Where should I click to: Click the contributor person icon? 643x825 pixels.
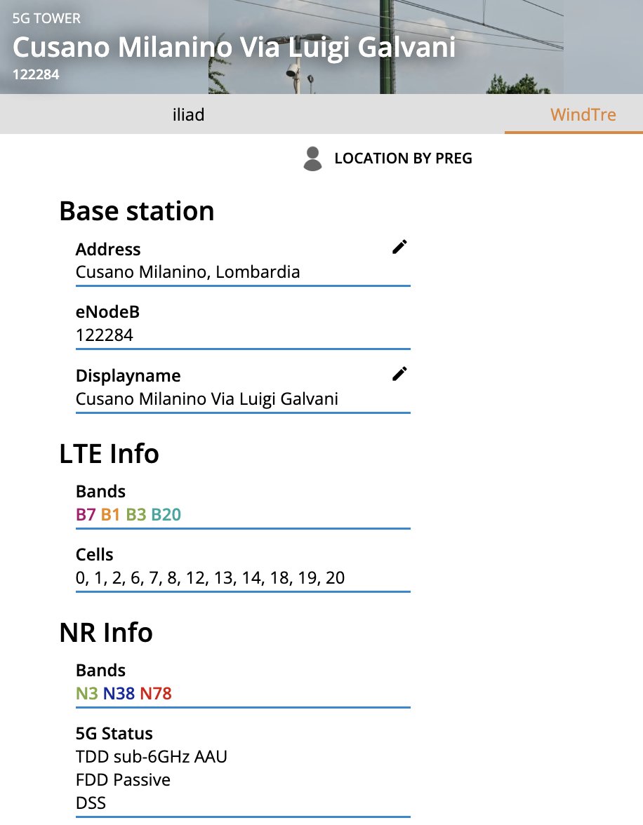312,159
